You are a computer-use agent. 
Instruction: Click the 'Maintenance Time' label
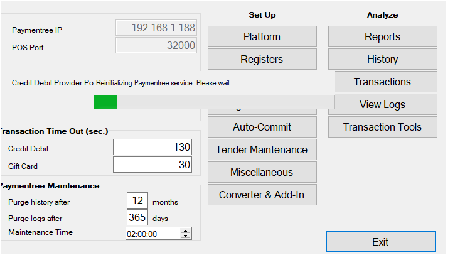41,232
